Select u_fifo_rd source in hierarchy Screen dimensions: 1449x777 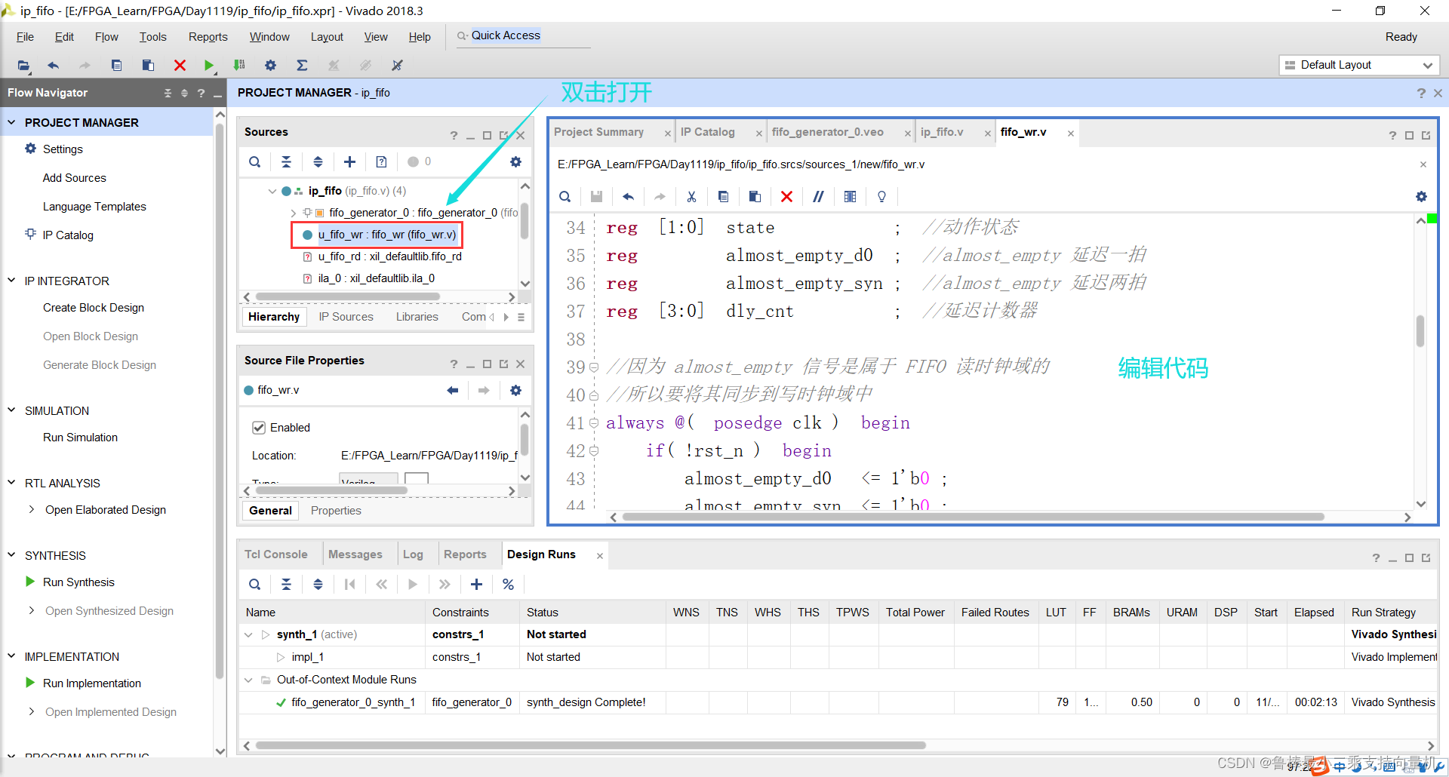tap(389, 256)
